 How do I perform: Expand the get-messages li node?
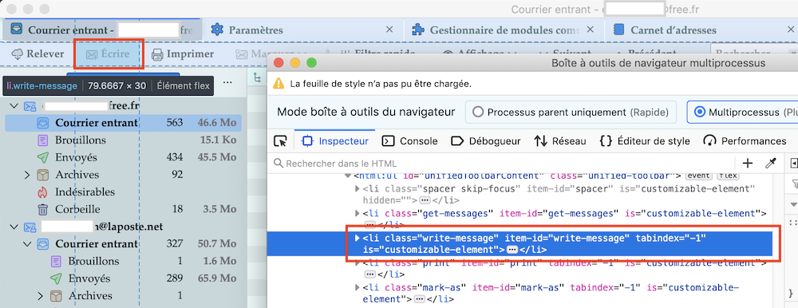click(358, 213)
